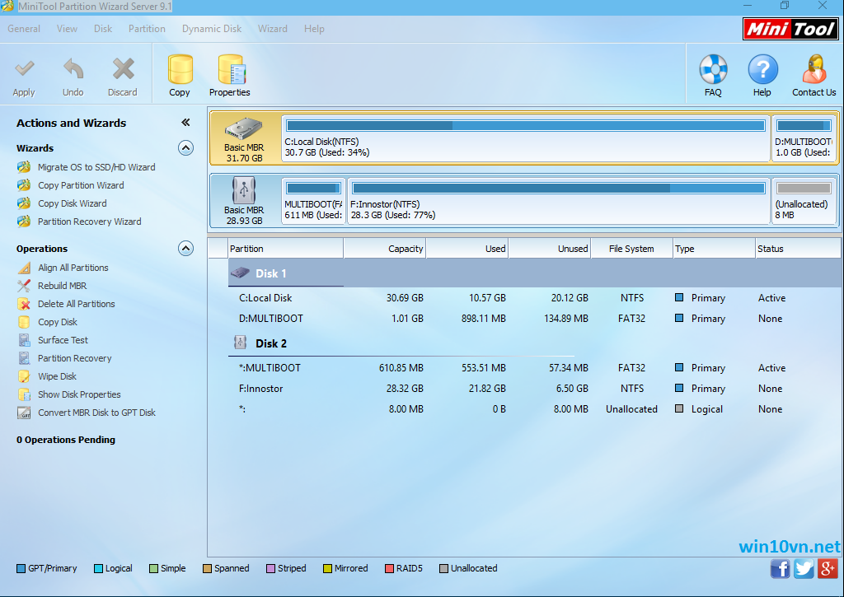Open the Help menu
This screenshot has width=844, height=597.
(314, 29)
